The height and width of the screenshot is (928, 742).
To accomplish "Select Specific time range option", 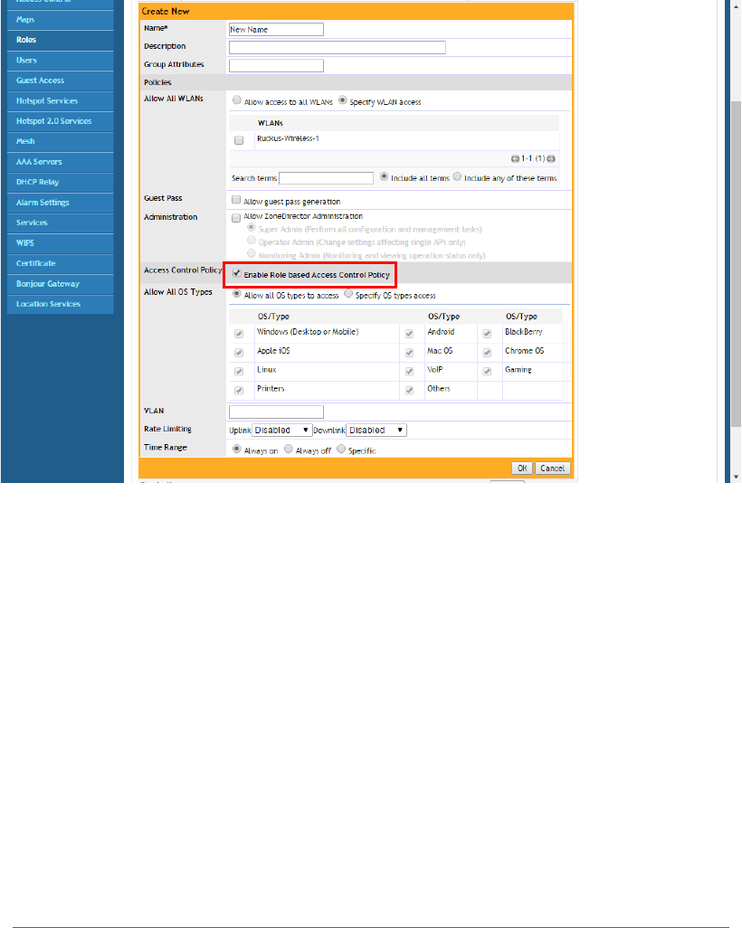I will click(341, 449).
